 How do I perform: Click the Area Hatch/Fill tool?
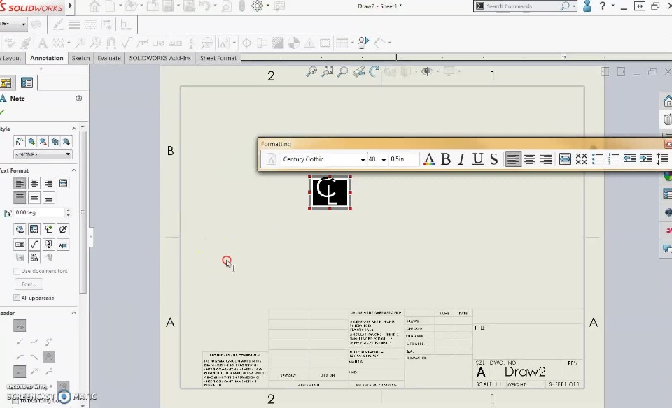(x=278, y=43)
